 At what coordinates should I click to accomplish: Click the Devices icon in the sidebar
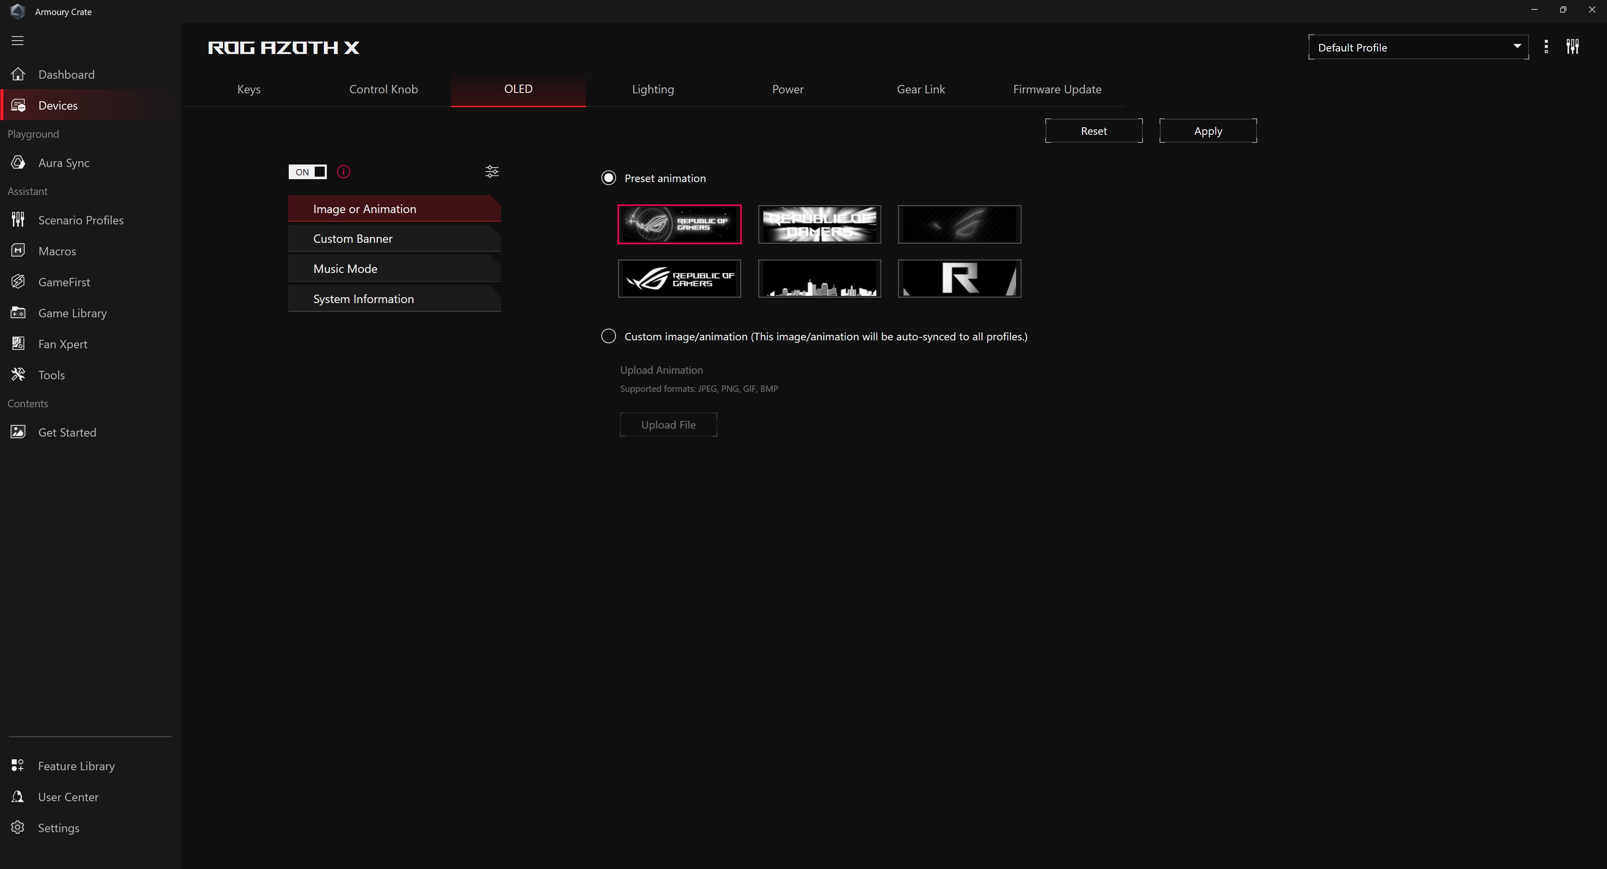pyautogui.click(x=18, y=105)
